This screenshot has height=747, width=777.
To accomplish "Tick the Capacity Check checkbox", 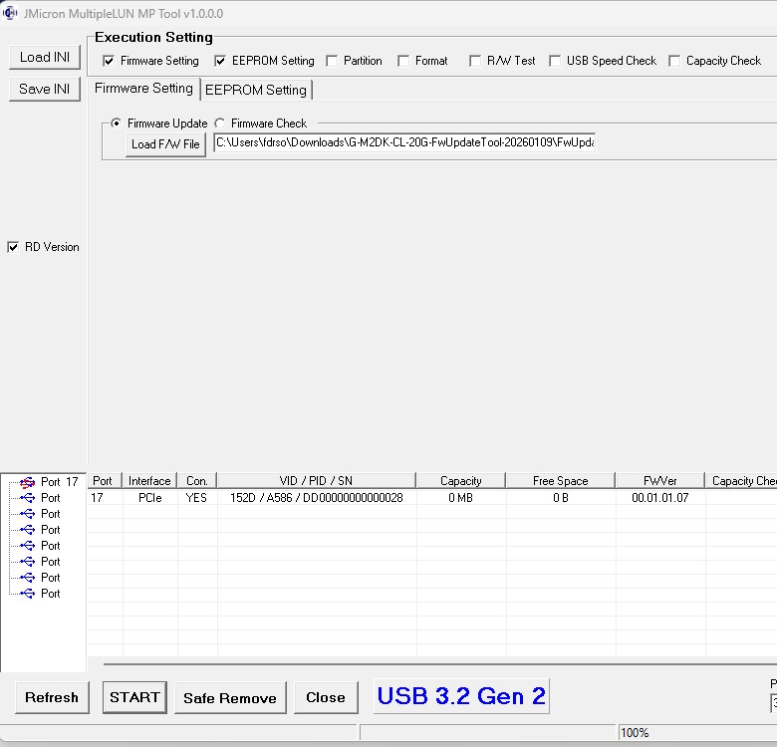I will [674, 61].
